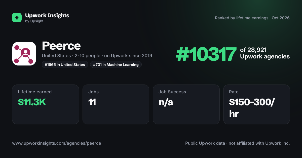Click the 'Jobs' card label
The image size is (302, 158).
(x=94, y=92)
